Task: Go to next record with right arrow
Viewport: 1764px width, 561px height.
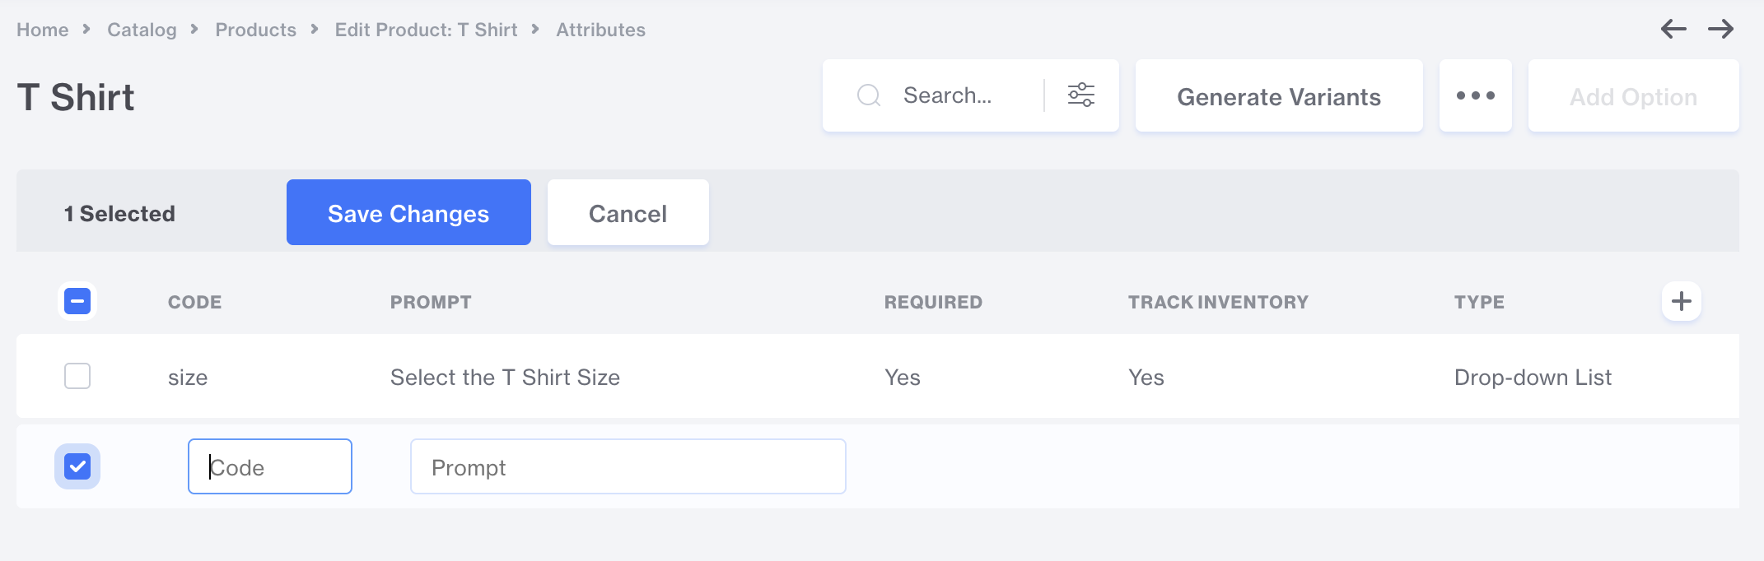Action: (1720, 30)
